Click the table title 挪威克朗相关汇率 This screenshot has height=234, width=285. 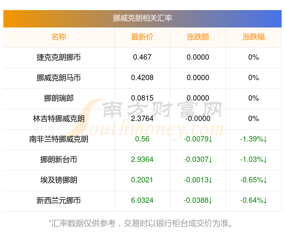142,18
